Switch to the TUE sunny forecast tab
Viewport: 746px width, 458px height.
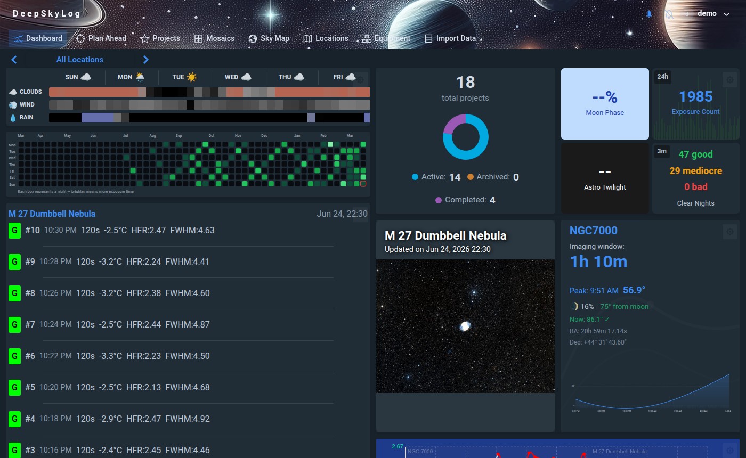(x=184, y=77)
